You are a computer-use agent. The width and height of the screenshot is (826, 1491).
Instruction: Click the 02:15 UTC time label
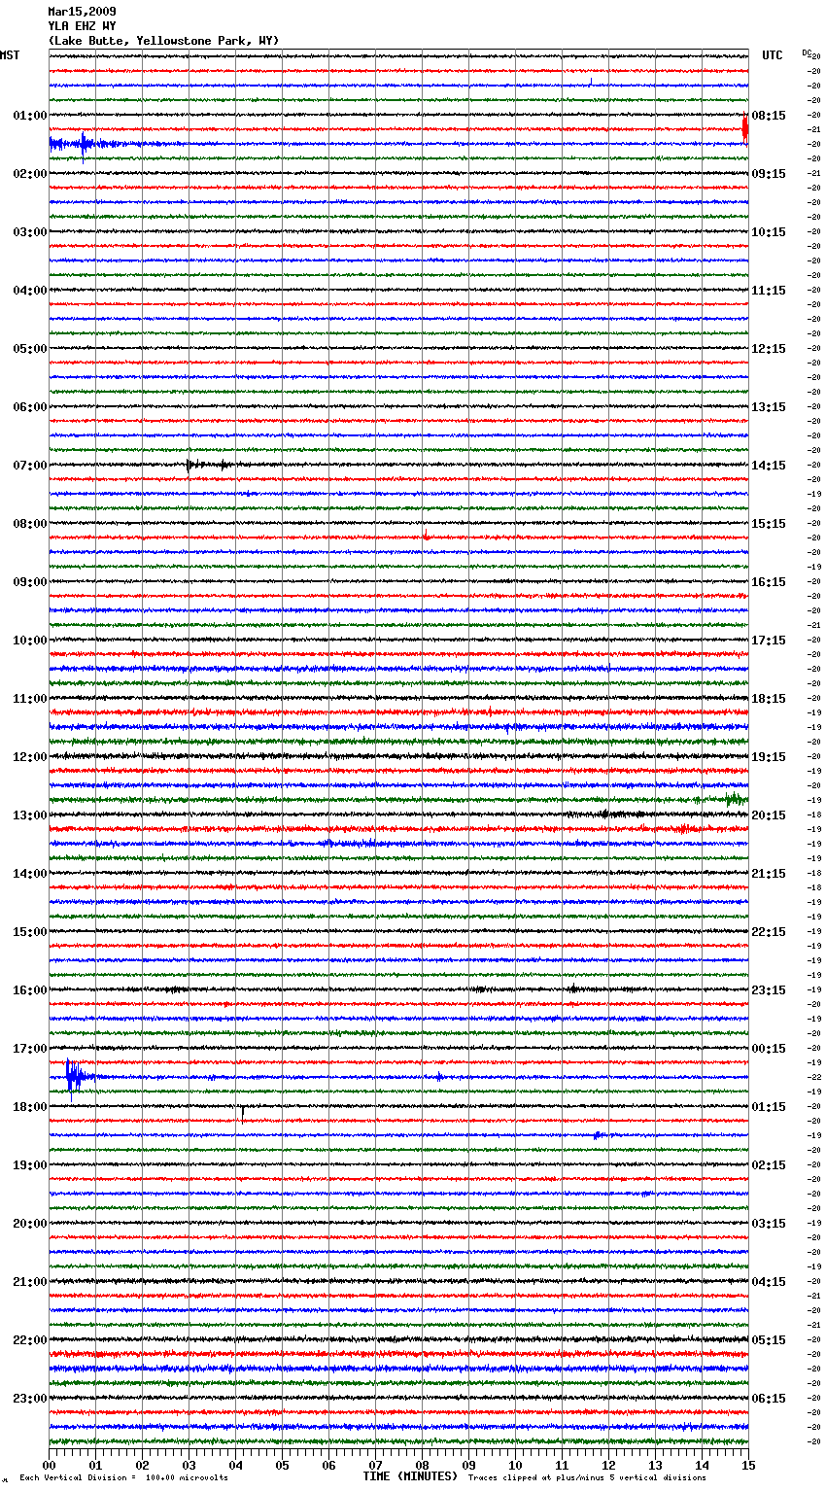(x=769, y=1165)
